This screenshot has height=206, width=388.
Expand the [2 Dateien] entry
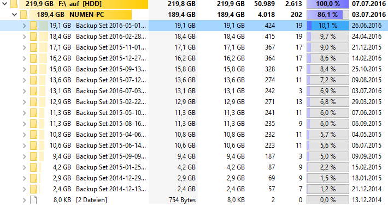tap(24, 200)
